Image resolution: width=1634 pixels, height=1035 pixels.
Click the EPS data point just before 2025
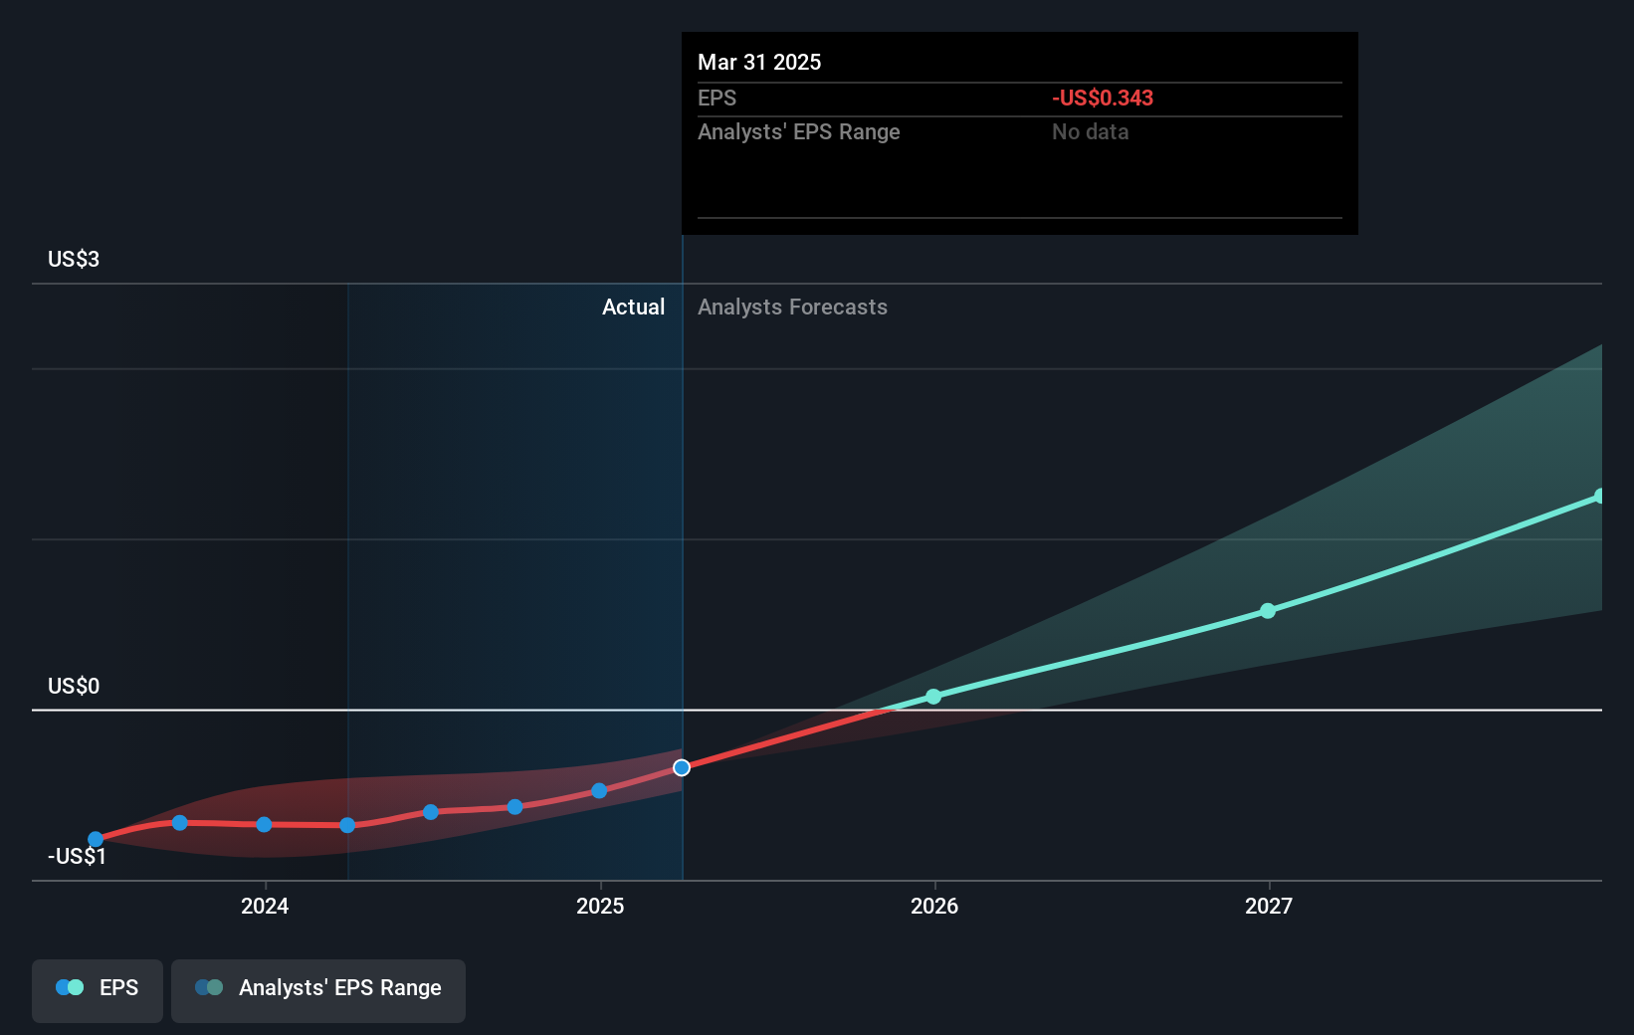click(x=599, y=791)
